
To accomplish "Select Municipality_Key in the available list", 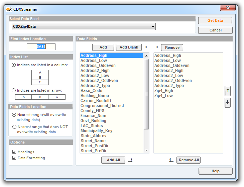I will coord(111,131).
